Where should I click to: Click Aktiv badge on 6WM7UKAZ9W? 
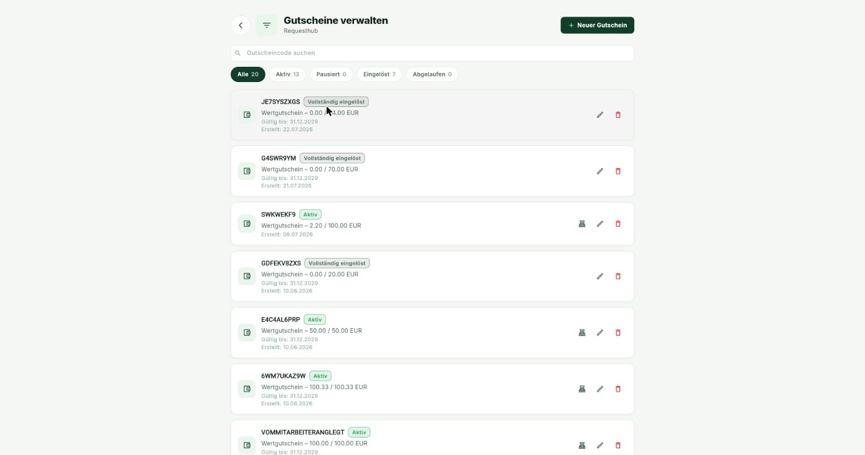(320, 376)
